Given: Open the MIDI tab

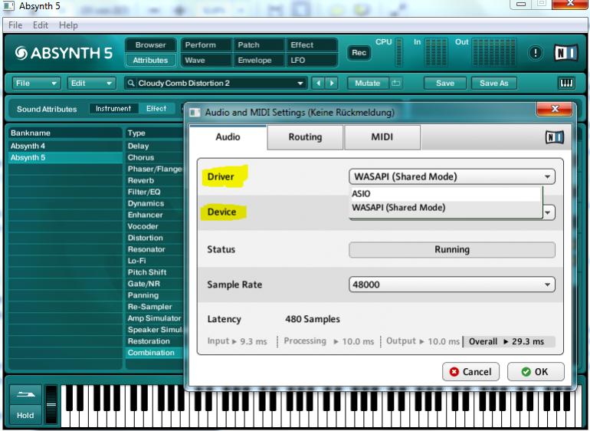Looking at the screenshot, I should coord(382,137).
